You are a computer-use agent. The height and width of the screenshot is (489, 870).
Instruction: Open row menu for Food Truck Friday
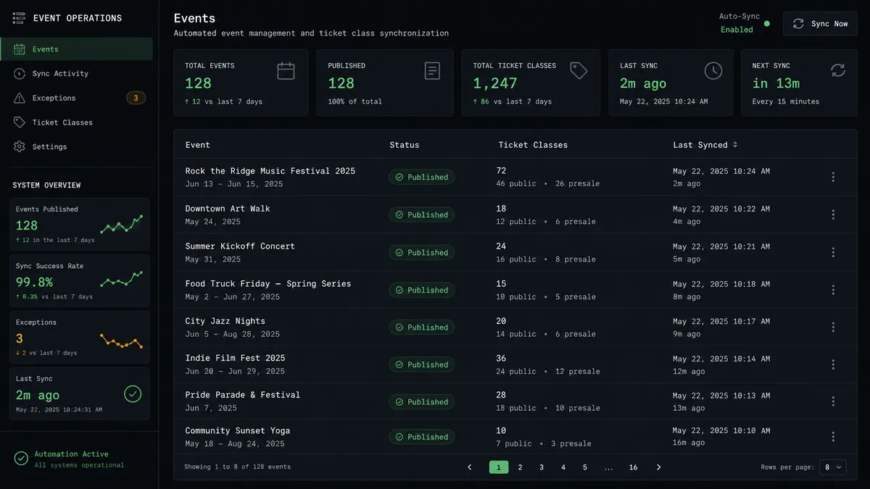point(833,290)
